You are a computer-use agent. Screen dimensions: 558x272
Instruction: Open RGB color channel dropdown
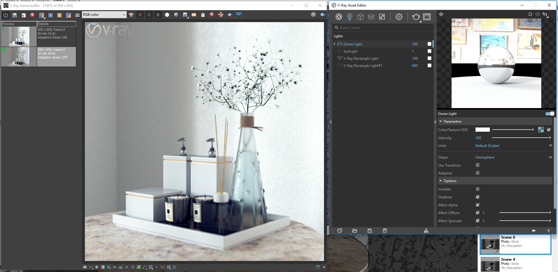point(104,15)
